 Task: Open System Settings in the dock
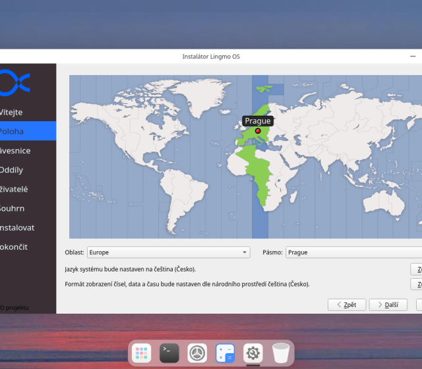click(x=197, y=353)
